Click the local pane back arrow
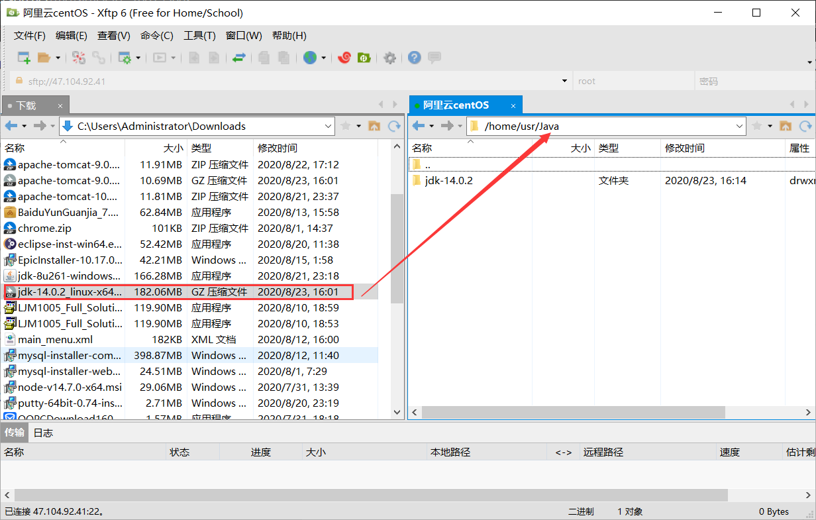Image resolution: width=816 pixels, height=520 pixels. point(11,126)
